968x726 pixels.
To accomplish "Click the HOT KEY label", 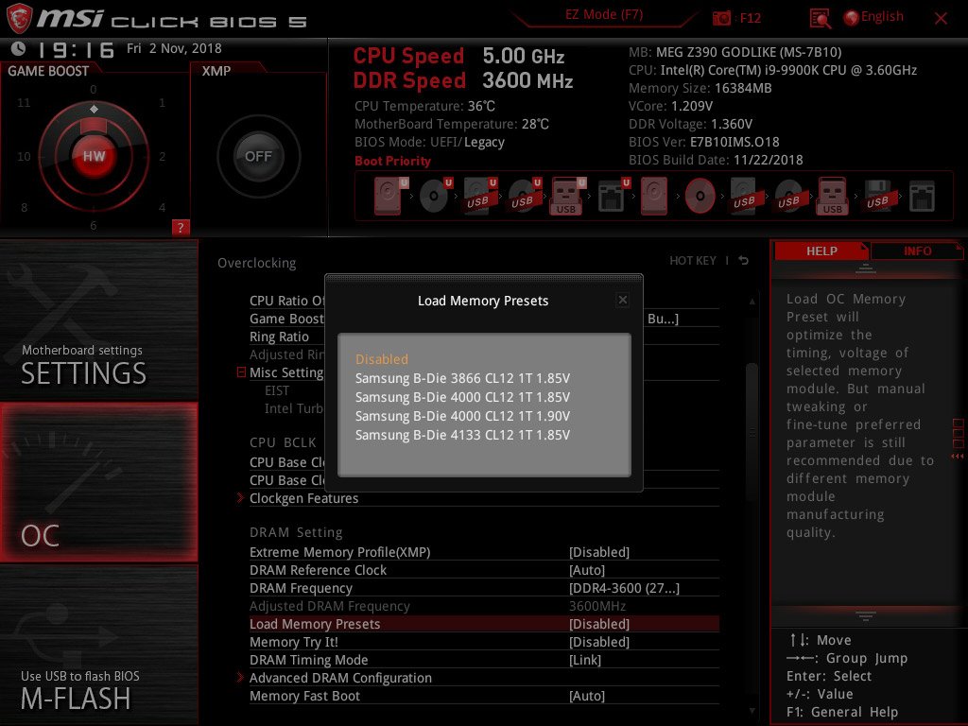I will 693,261.
